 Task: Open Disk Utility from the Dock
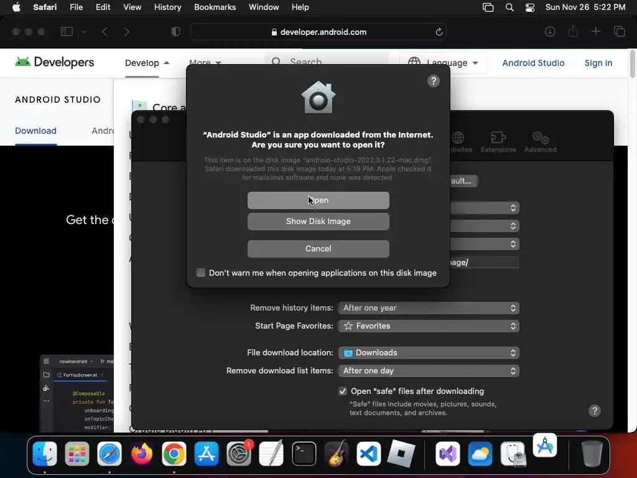[x=513, y=454]
